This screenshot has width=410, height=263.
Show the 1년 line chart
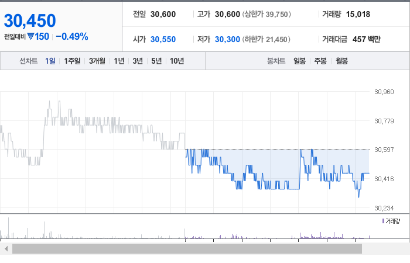pos(119,61)
